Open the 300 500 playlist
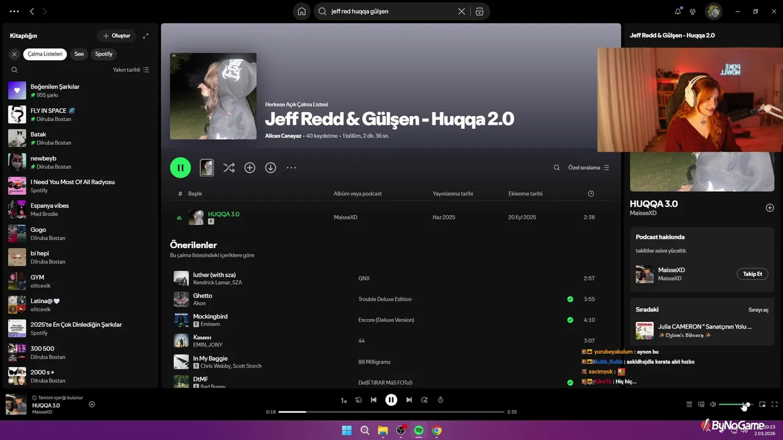 [x=80, y=353]
